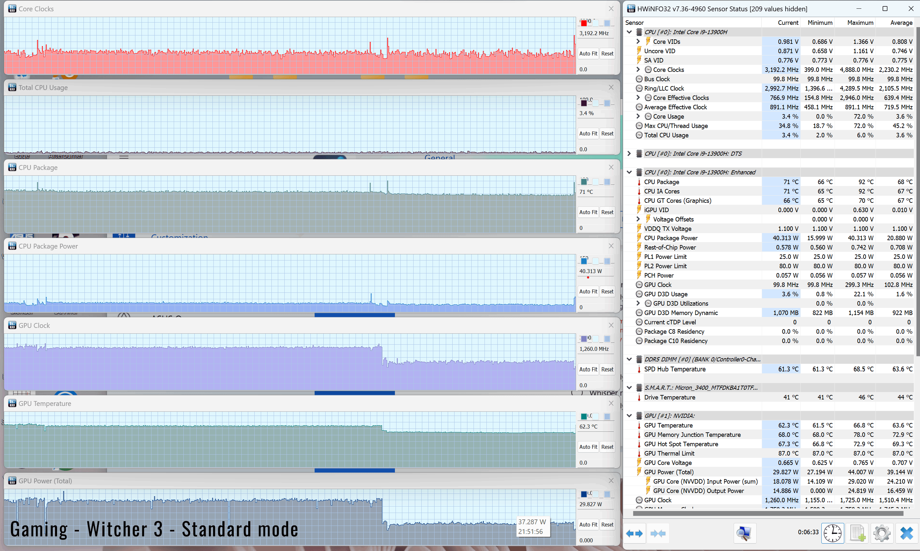Click the Drive Temperature thermometer icon

coord(639,397)
